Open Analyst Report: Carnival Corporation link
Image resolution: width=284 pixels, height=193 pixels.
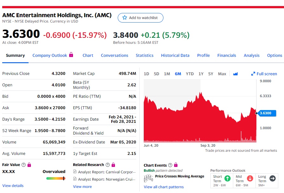tap(107, 172)
